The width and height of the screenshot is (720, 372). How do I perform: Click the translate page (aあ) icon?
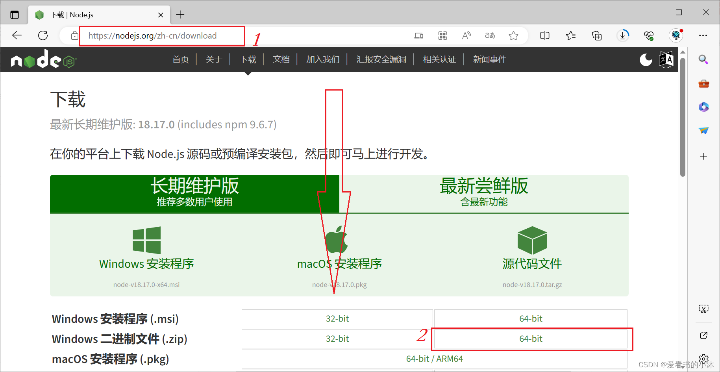click(x=490, y=36)
